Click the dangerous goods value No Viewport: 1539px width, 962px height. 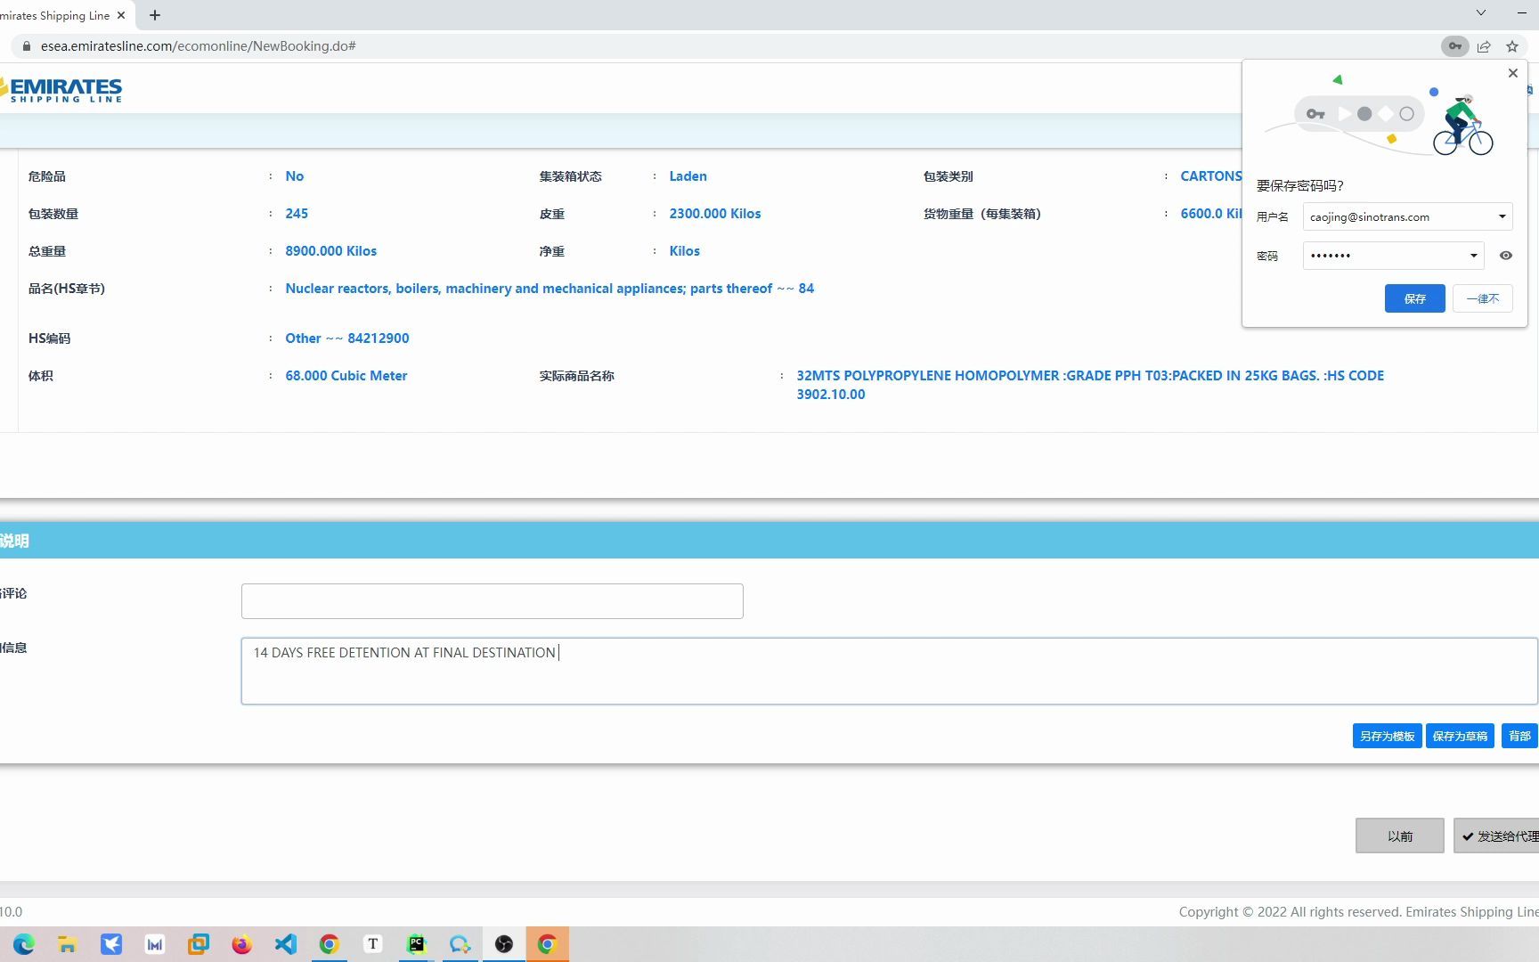coord(295,176)
